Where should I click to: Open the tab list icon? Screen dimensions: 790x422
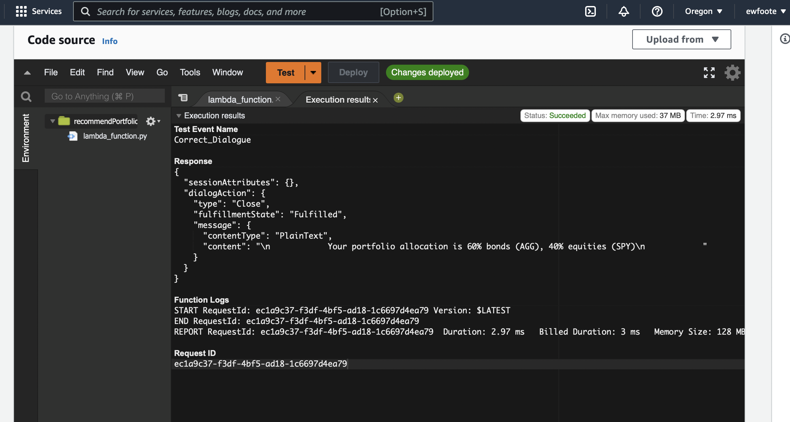[183, 98]
